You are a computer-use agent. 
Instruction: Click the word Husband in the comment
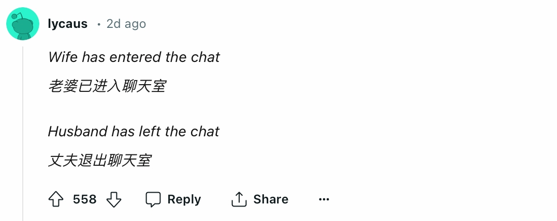pos(78,131)
